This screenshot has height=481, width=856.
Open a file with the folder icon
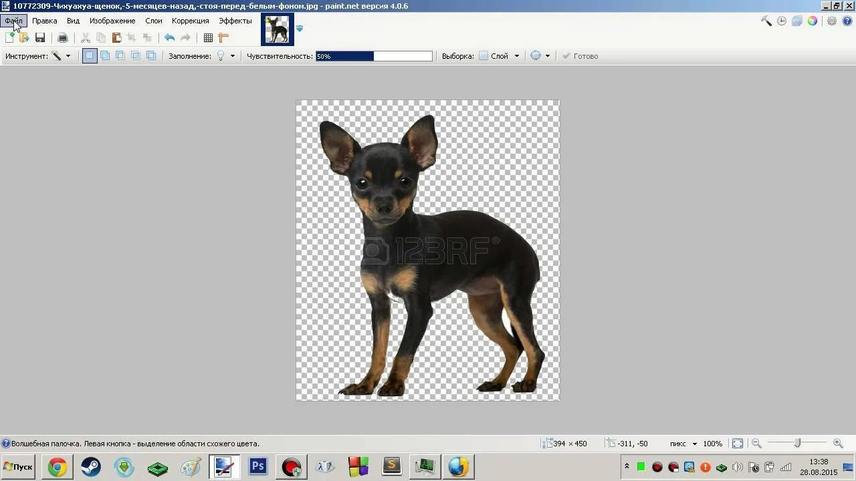point(24,38)
